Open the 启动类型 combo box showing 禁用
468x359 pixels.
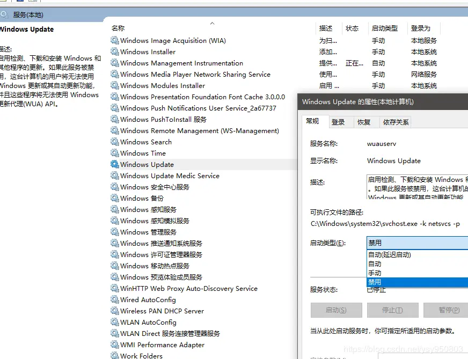pos(417,243)
